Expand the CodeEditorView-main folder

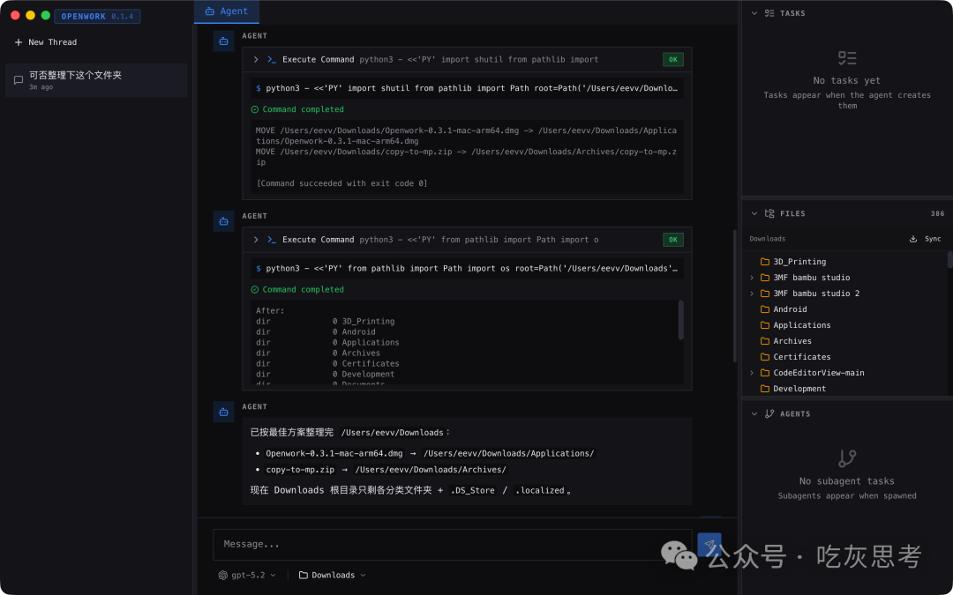click(x=752, y=373)
